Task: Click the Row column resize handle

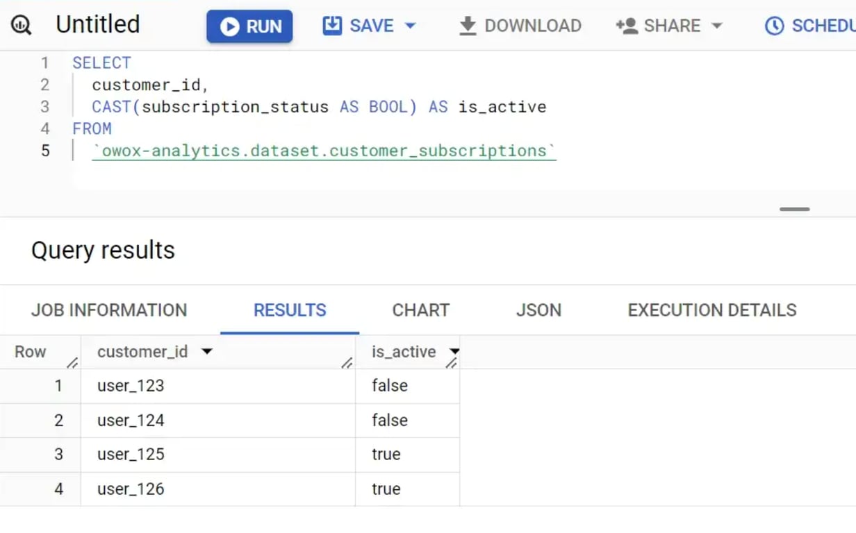Action: pos(72,362)
